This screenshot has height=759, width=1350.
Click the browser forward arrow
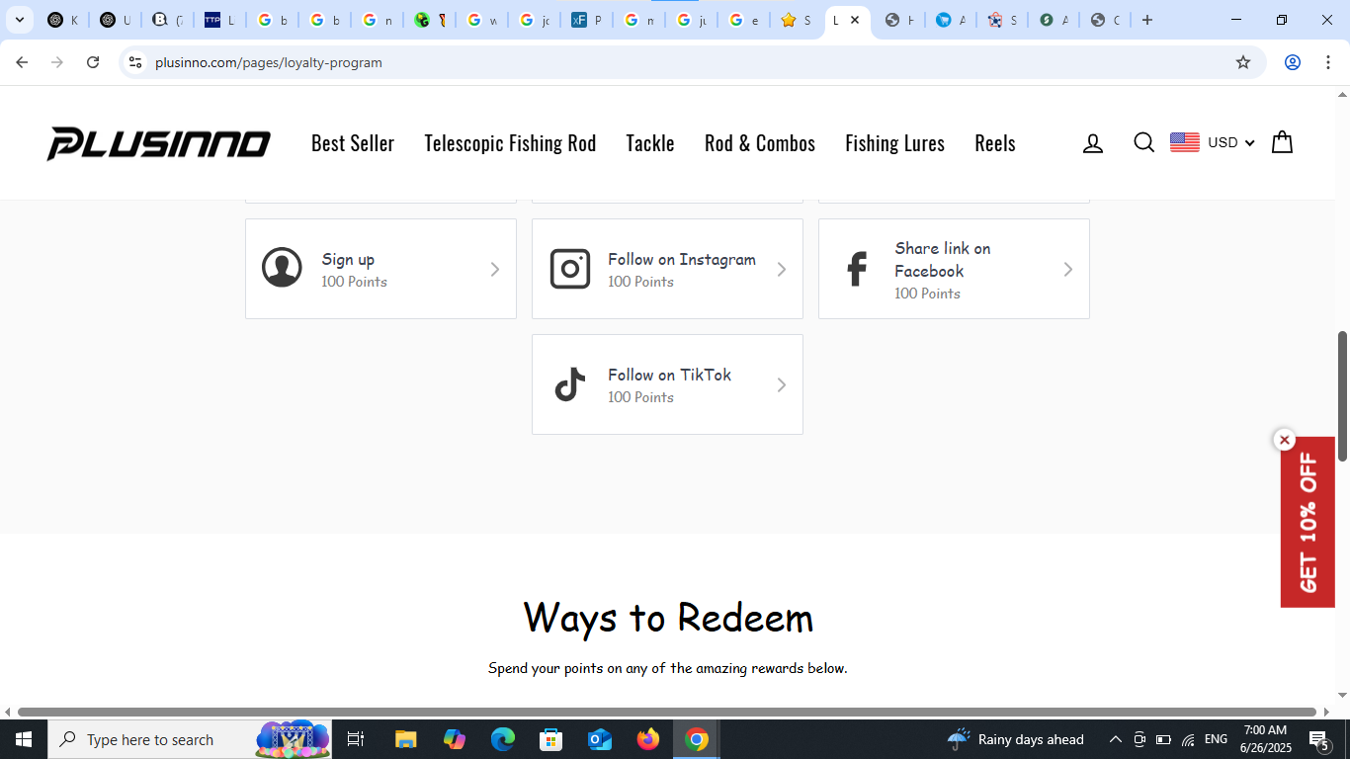pos(57,62)
